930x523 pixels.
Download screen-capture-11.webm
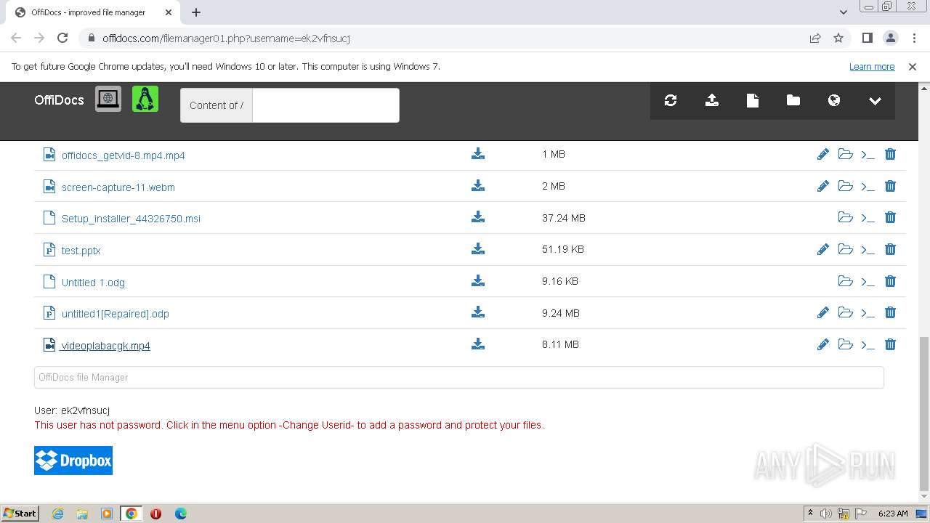pyautogui.click(x=478, y=186)
